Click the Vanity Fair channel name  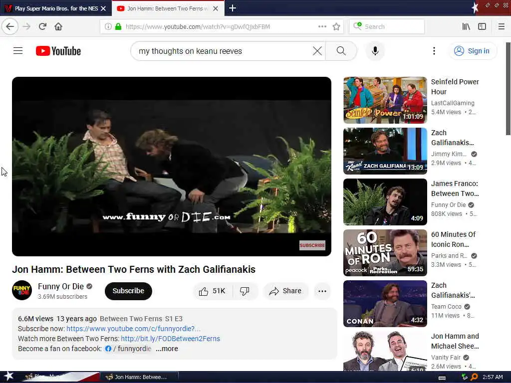446,357
